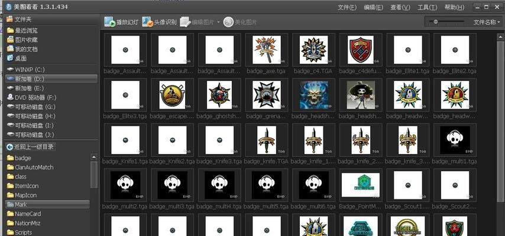This screenshot has height=236, width=505.
Task: Select the badge_Knife2.tga thumbnail
Action: (x=172, y=140)
